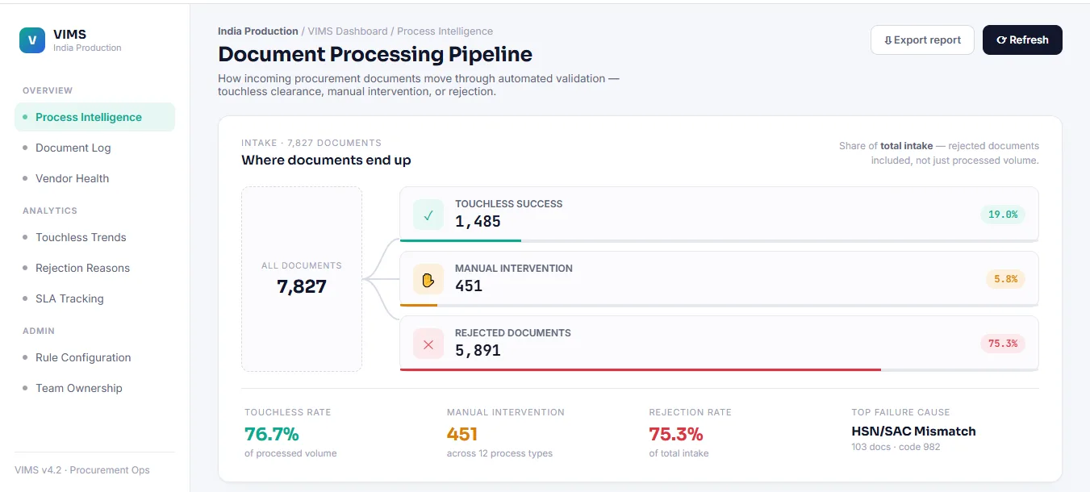Image resolution: width=1090 pixels, height=492 pixels.
Task: Click the 75.3% percentage badge in Rejected row
Action: (x=1003, y=344)
